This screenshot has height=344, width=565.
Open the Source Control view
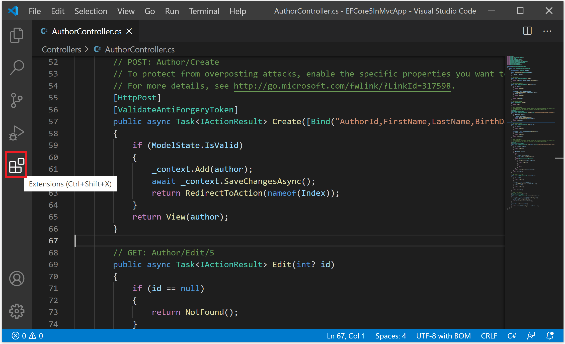pyautogui.click(x=16, y=100)
